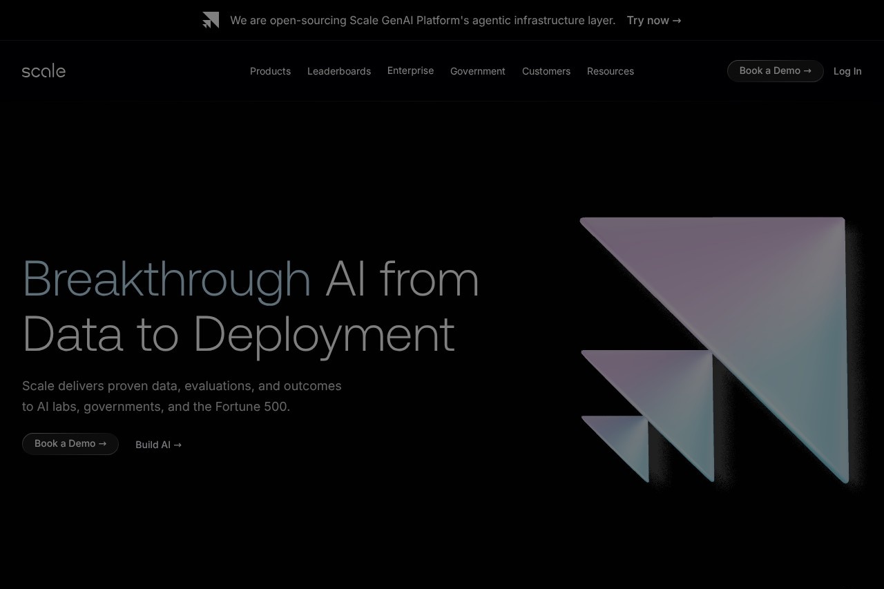Click the word Breakthrough in the headline
The image size is (884, 589).
tap(166, 278)
